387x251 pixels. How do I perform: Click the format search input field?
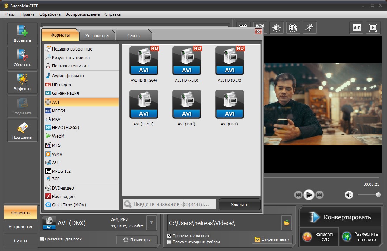(x=170, y=204)
